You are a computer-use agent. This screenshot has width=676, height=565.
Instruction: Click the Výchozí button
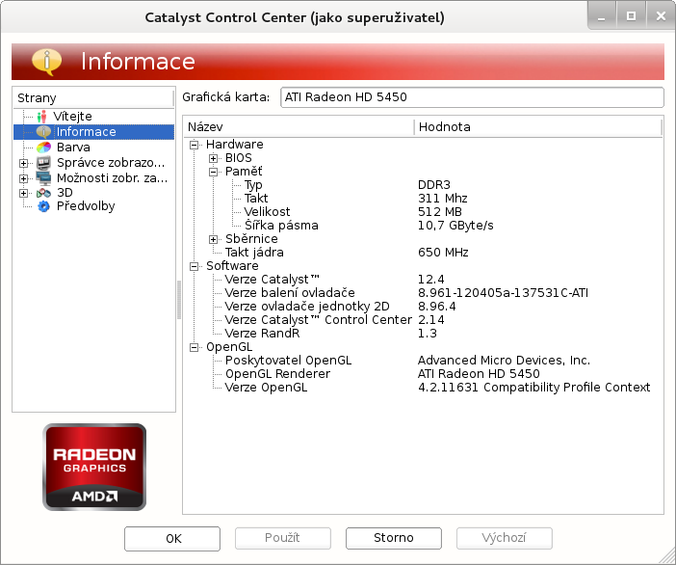click(505, 538)
